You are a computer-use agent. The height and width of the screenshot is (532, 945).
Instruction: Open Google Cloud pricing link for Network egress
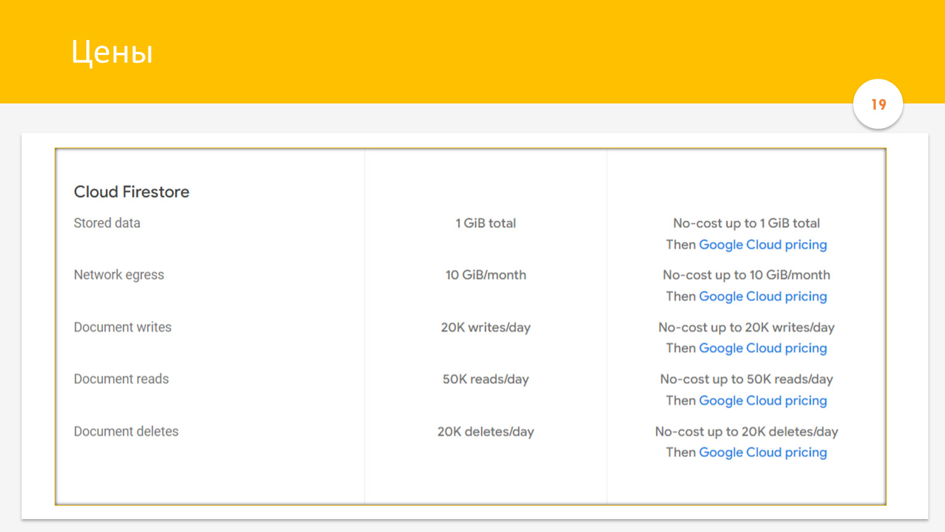pyautogui.click(x=763, y=297)
